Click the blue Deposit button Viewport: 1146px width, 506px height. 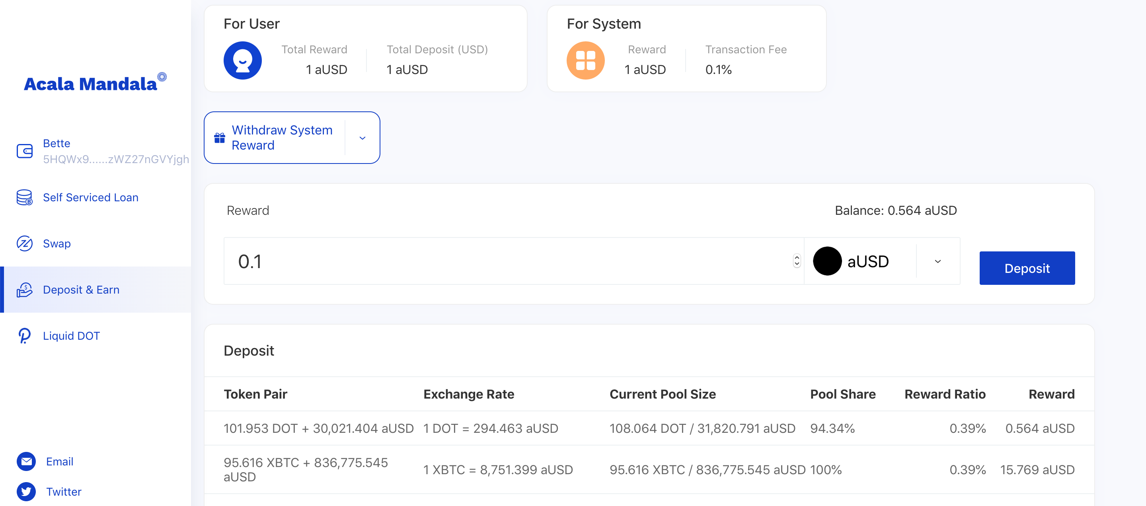1027,268
